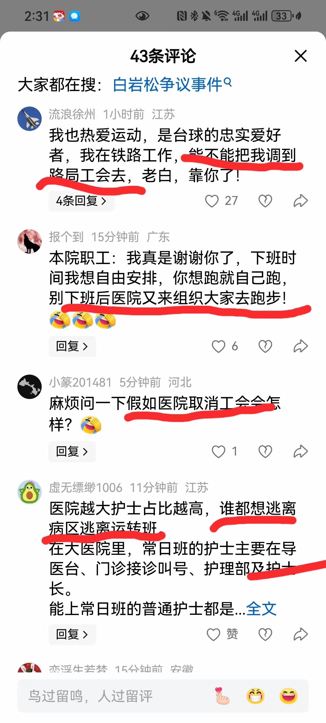
Task: Search 白岩松争议事件 trending topic
Action: [x=172, y=84]
